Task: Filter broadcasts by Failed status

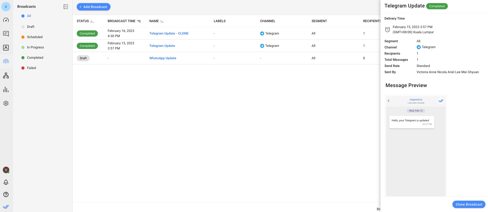Action: (x=31, y=68)
